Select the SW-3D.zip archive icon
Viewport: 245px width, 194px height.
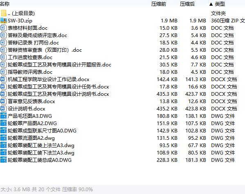coord(4,20)
